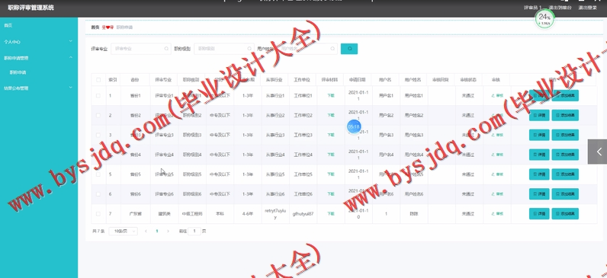Open 详情 details for row 2
This screenshot has height=278, width=607.
click(539, 115)
